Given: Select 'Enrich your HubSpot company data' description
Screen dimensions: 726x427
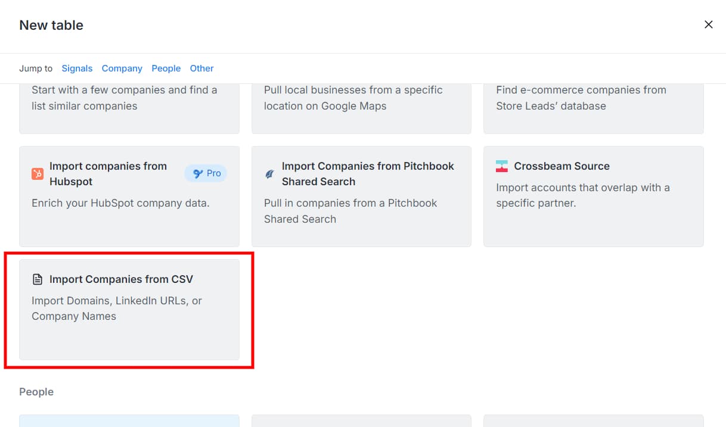Looking at the screenshot, I should point(120,203).
